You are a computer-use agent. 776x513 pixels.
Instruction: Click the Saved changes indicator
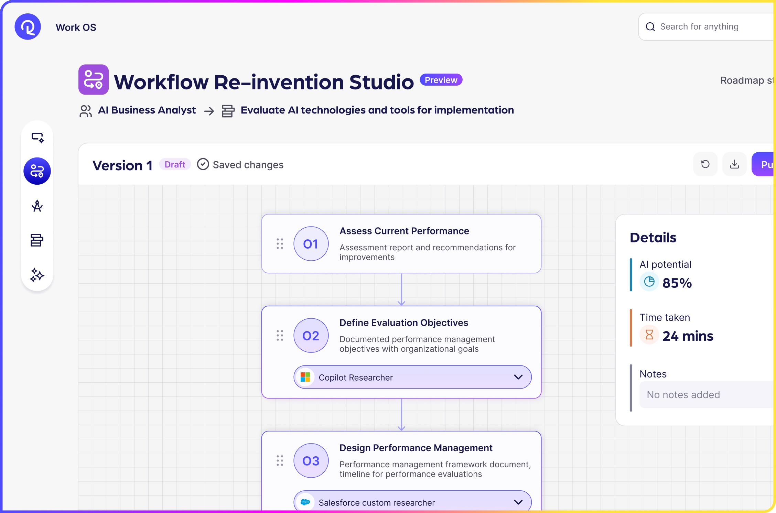pos(240,164)
